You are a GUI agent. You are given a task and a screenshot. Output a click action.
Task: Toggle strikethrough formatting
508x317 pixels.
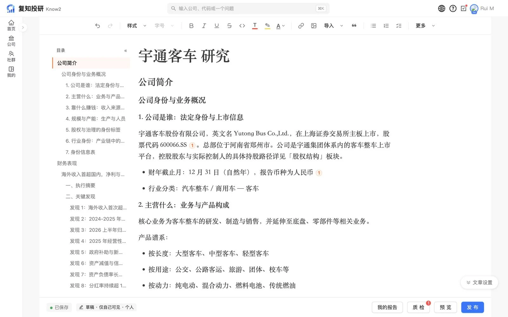(229, 26)
